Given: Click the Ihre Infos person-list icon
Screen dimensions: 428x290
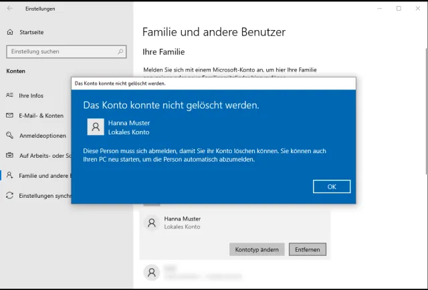Looking at the screenshot, I should pos(9,95).
